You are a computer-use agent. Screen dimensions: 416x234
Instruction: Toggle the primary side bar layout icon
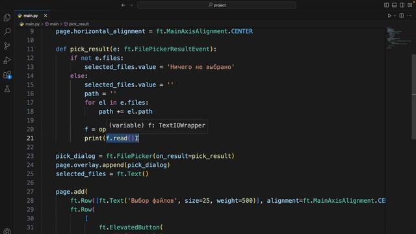coord(387,5)
